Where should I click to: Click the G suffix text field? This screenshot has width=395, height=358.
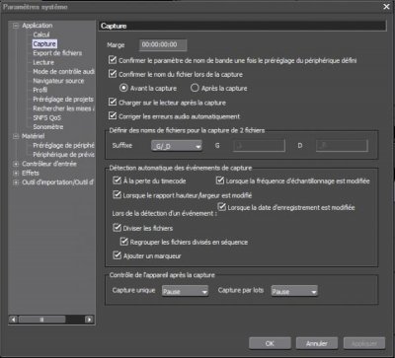[x=259, y=146]
